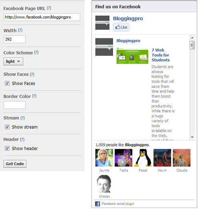Open the help icon next to Width
The height and width of the screenshot is (210, 198).
pyautogui.click(x=20, y=30)
